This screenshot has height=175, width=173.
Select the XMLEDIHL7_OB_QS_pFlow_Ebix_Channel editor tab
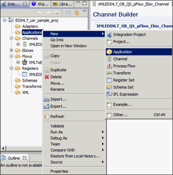point(132,4)
